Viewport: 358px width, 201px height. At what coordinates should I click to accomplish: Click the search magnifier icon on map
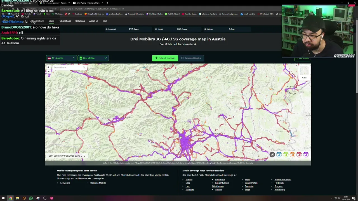84,68
